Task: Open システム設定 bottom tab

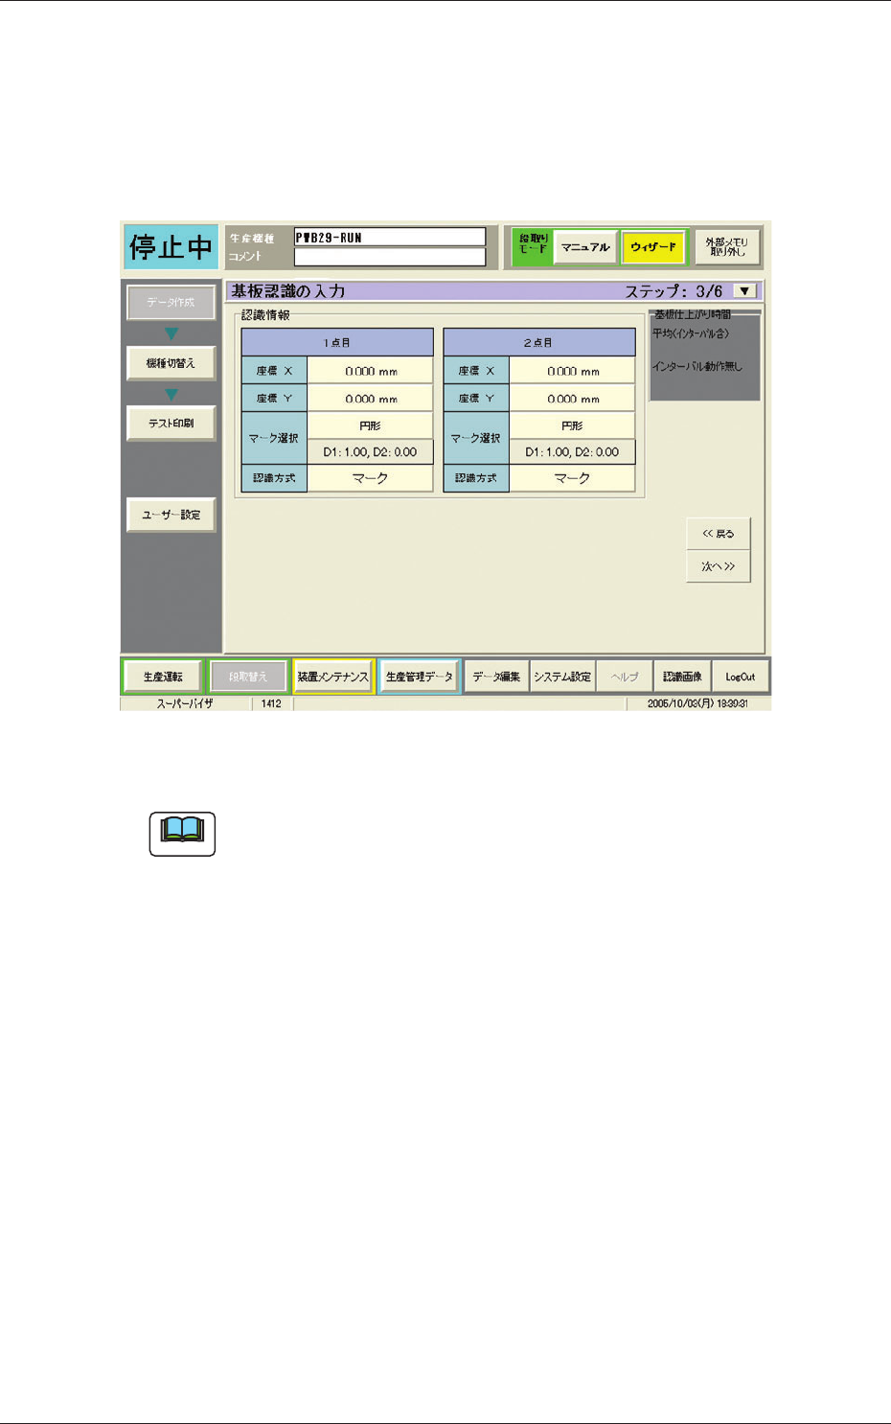Action: tap(562, 677)
